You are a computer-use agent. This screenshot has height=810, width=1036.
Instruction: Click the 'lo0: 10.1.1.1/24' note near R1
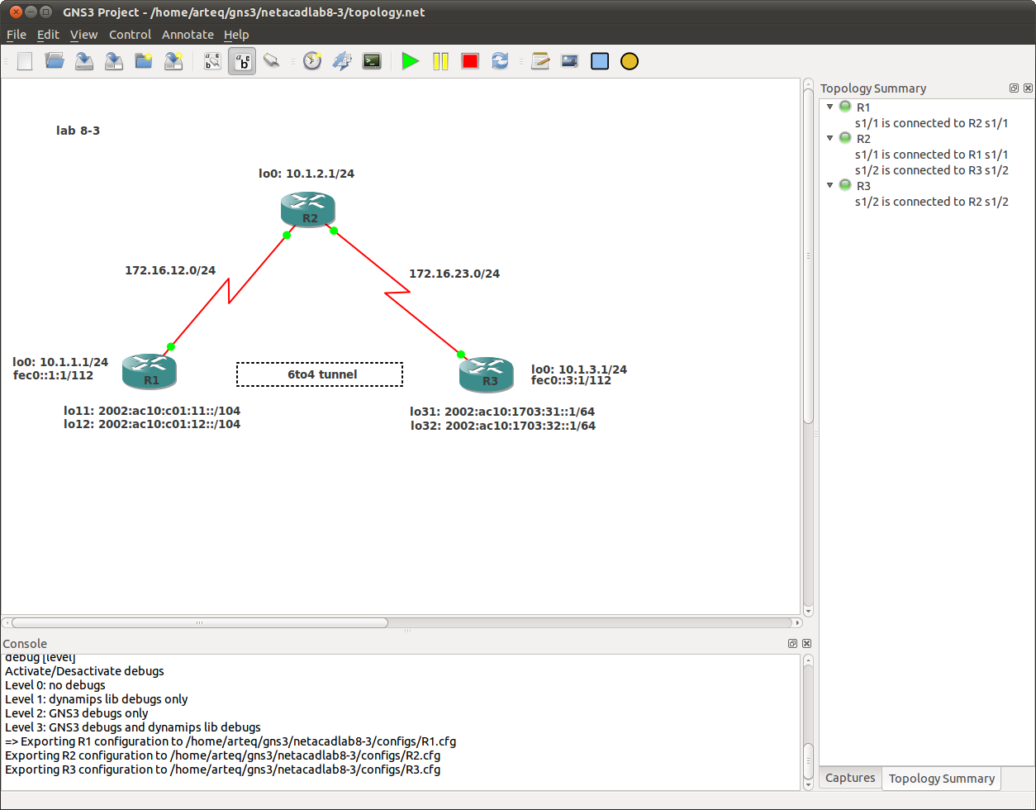(60, 362)
